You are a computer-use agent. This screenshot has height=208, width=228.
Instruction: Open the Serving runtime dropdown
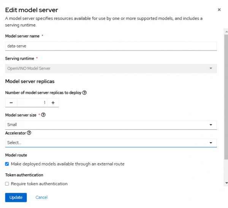(x=111, y=68)
